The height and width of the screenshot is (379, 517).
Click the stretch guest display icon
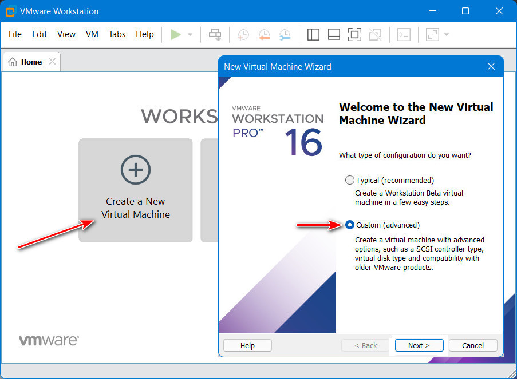[433, 34]
